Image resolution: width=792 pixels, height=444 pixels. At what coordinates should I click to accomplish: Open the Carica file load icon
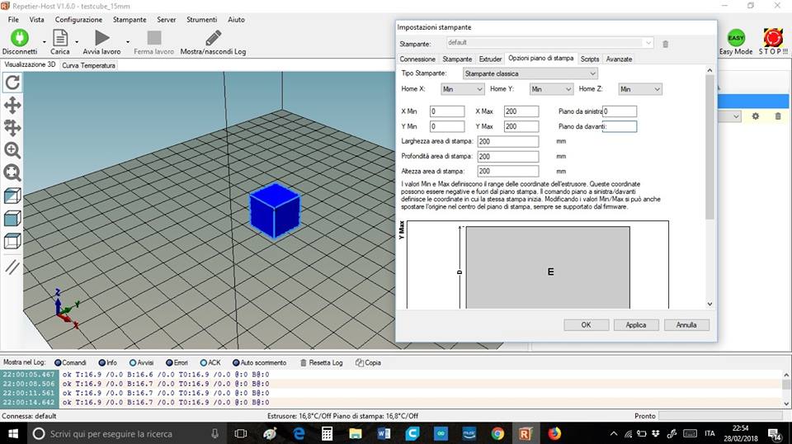59,38
